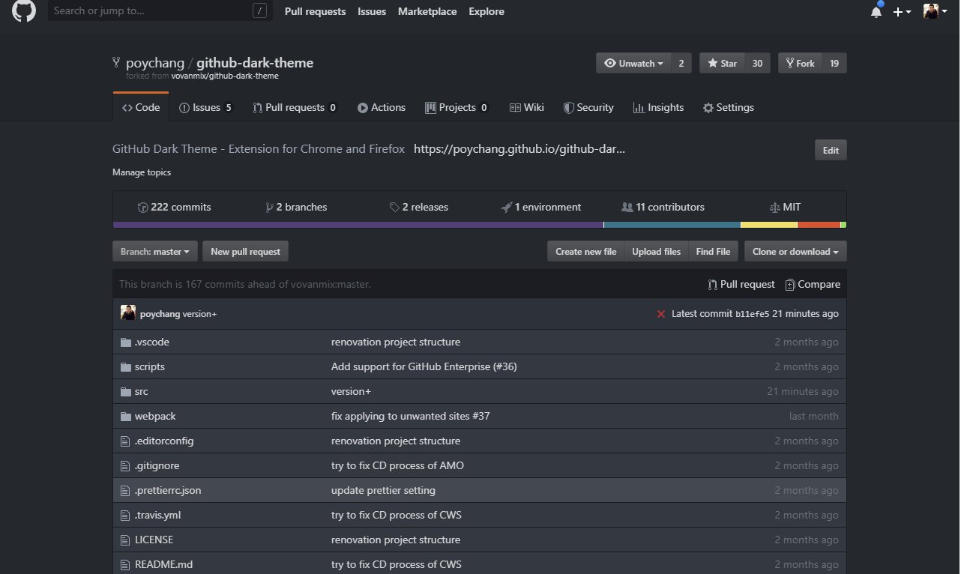View the 1 environment
This screenshot has width=961, height=574.
[x=540, y=207]
